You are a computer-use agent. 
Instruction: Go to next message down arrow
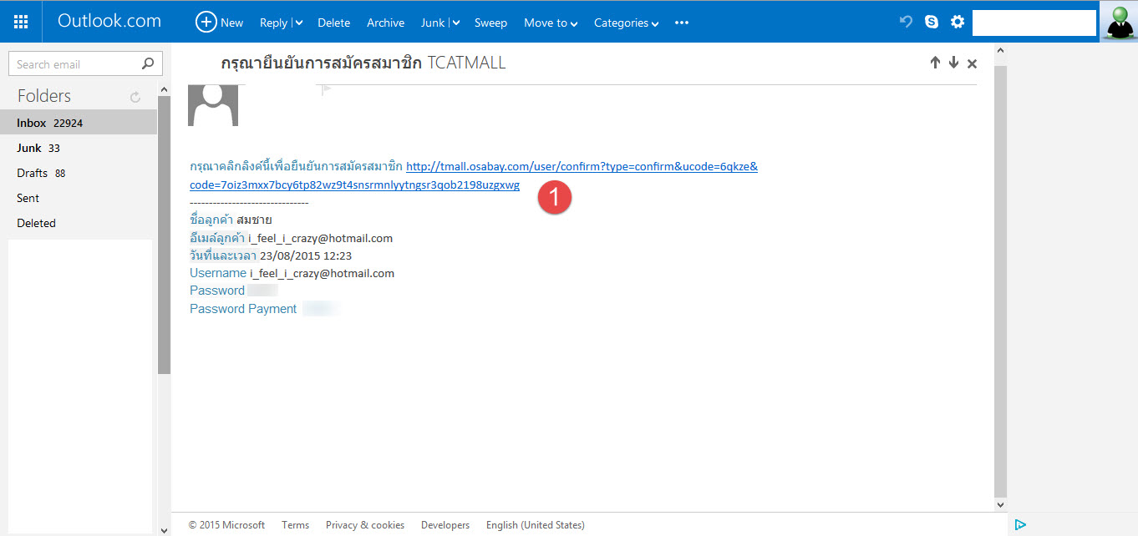[x=953, y=63]
